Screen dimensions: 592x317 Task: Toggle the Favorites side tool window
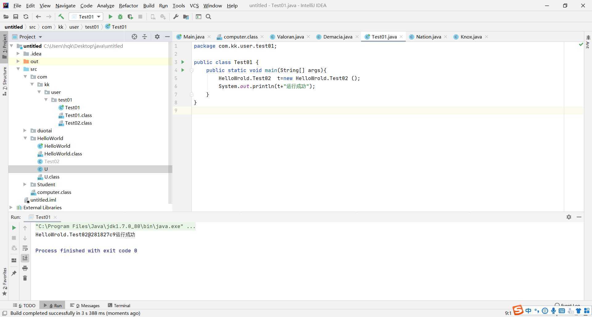tap(4, 282)
